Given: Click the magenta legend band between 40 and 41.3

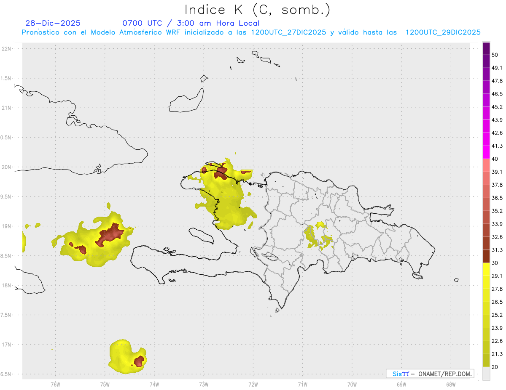Looking at the screenshot, I should pyautogui.click(x=486, y=153).
